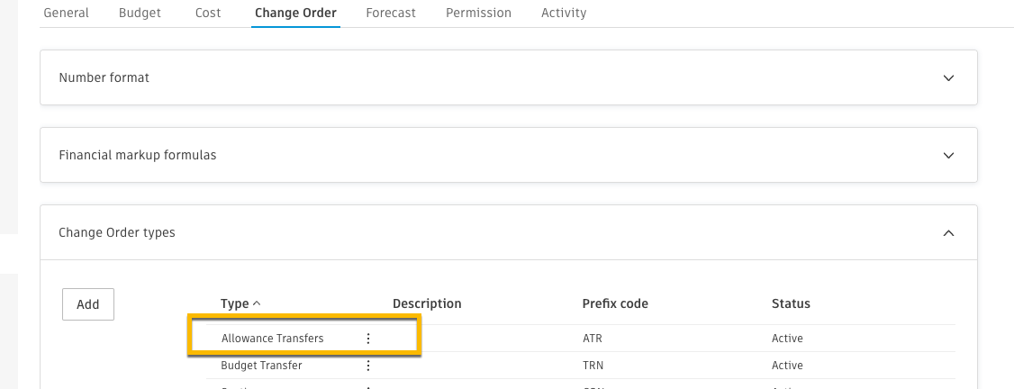Viewport: 1014px width, 389px height.
Task: Collapse the Change Order types section
Action: pyautogui.click(x=947, y=233)
